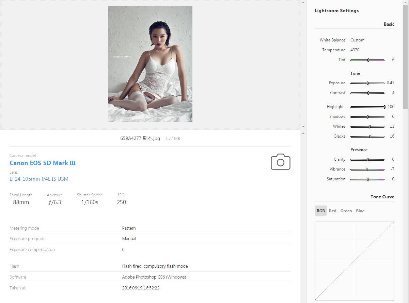Click the 1/160s shutter speed value
Image resolution: width=409 pixels, height=303 pixels.
click(x=90, y=202)
